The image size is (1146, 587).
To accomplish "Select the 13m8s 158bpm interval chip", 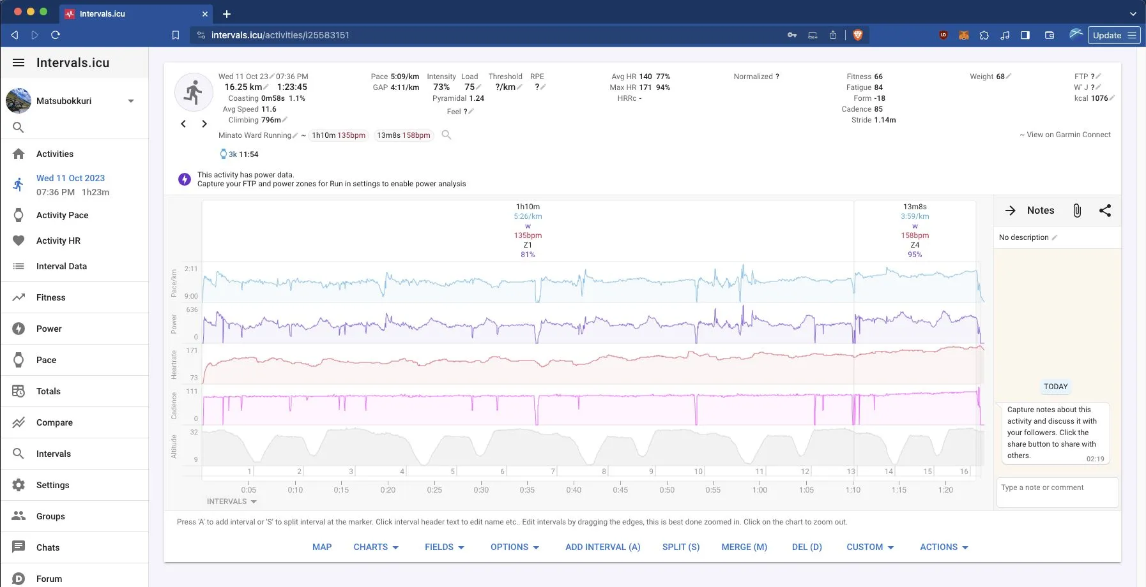I will 403,135.
